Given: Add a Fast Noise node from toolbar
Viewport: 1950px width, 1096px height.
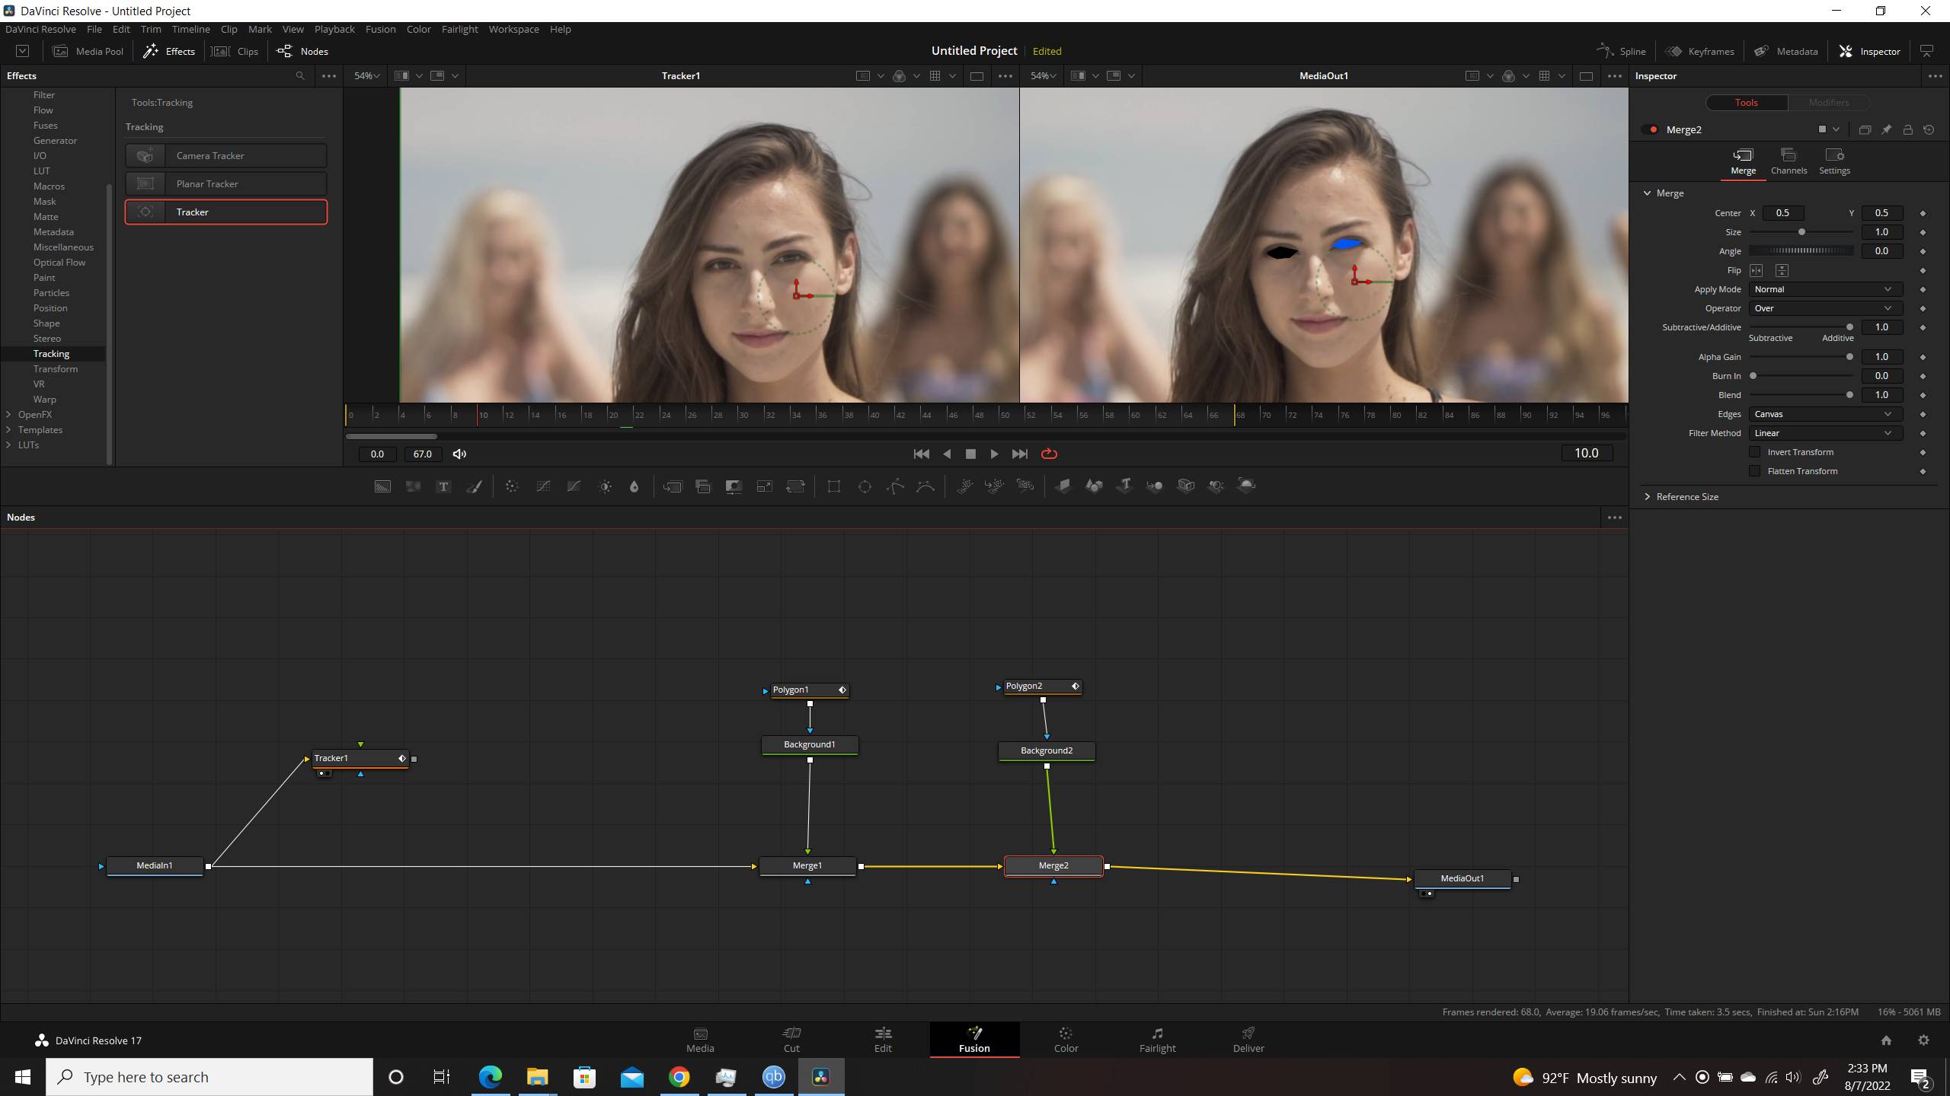Looking at the screenshot, I should pos(413,486).
